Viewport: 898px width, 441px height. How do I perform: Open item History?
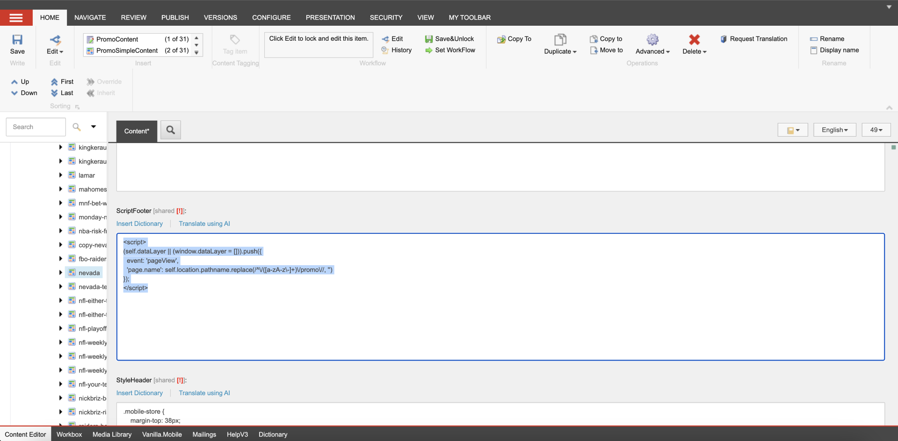(396, 50)
